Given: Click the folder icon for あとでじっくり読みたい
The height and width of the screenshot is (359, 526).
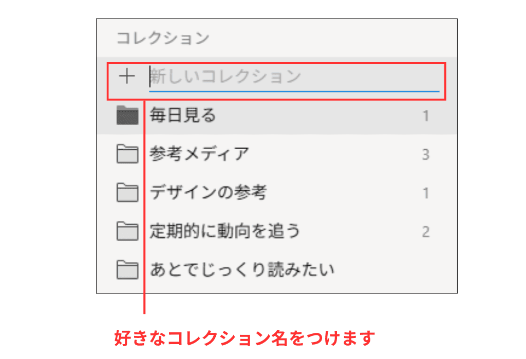Looking at the screenshot, I should click(127, 270).
